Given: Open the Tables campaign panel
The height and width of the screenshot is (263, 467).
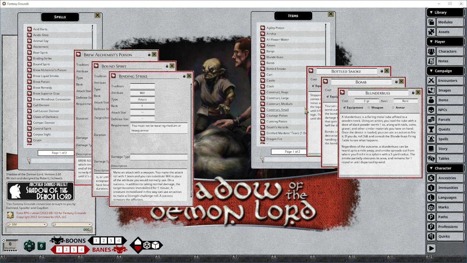Looking at the screenshot, I should 449,158.
